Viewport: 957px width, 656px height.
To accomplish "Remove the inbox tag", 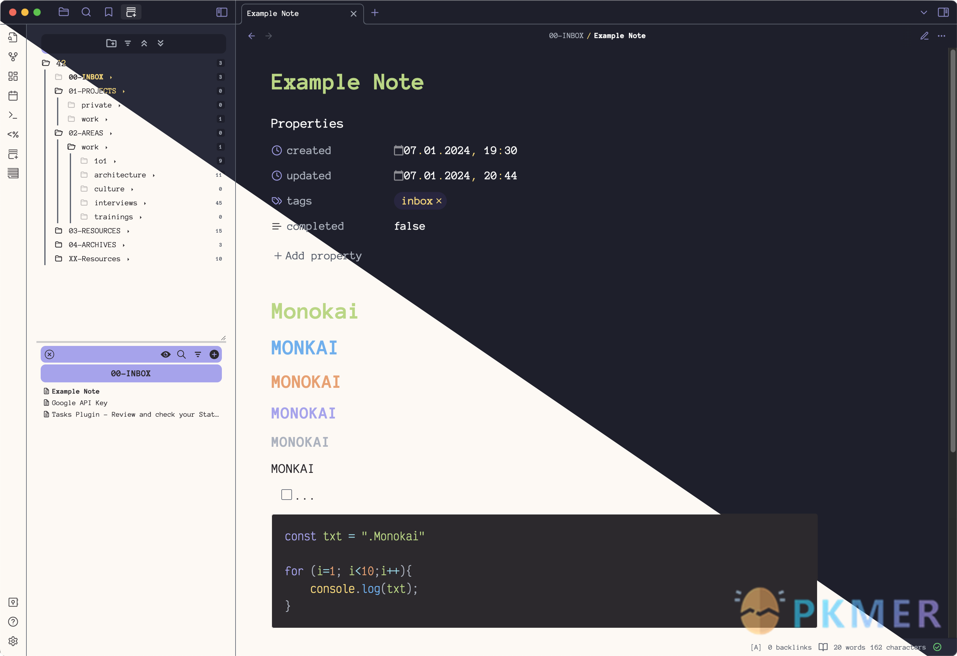I will [x=439, y=201].
